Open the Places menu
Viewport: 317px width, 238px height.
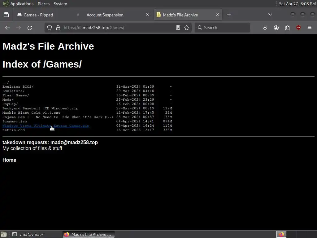pyautogui.click(x=44, y=4)
